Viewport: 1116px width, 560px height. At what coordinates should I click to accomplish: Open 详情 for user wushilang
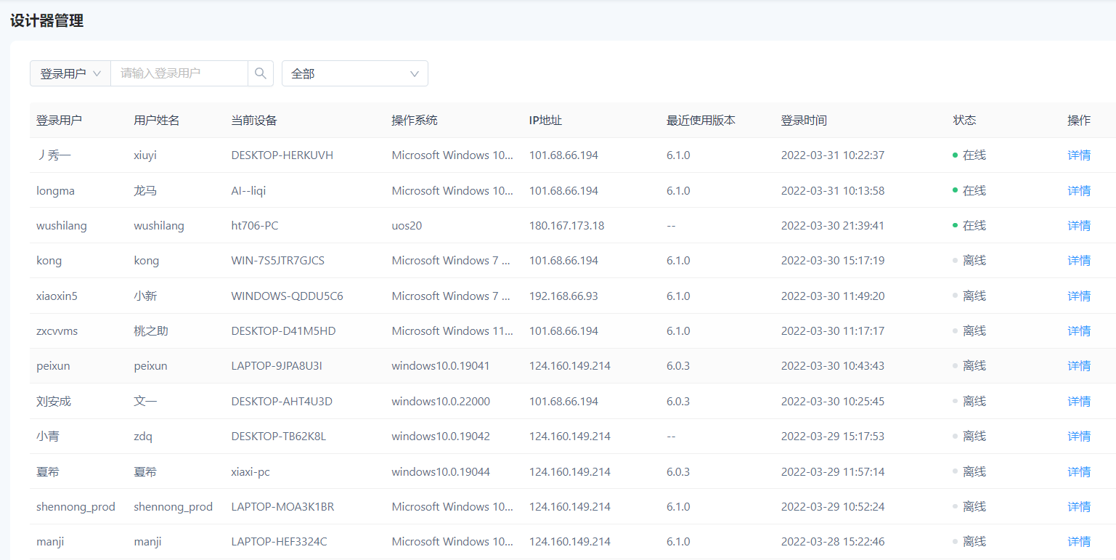click(1078, 226)
